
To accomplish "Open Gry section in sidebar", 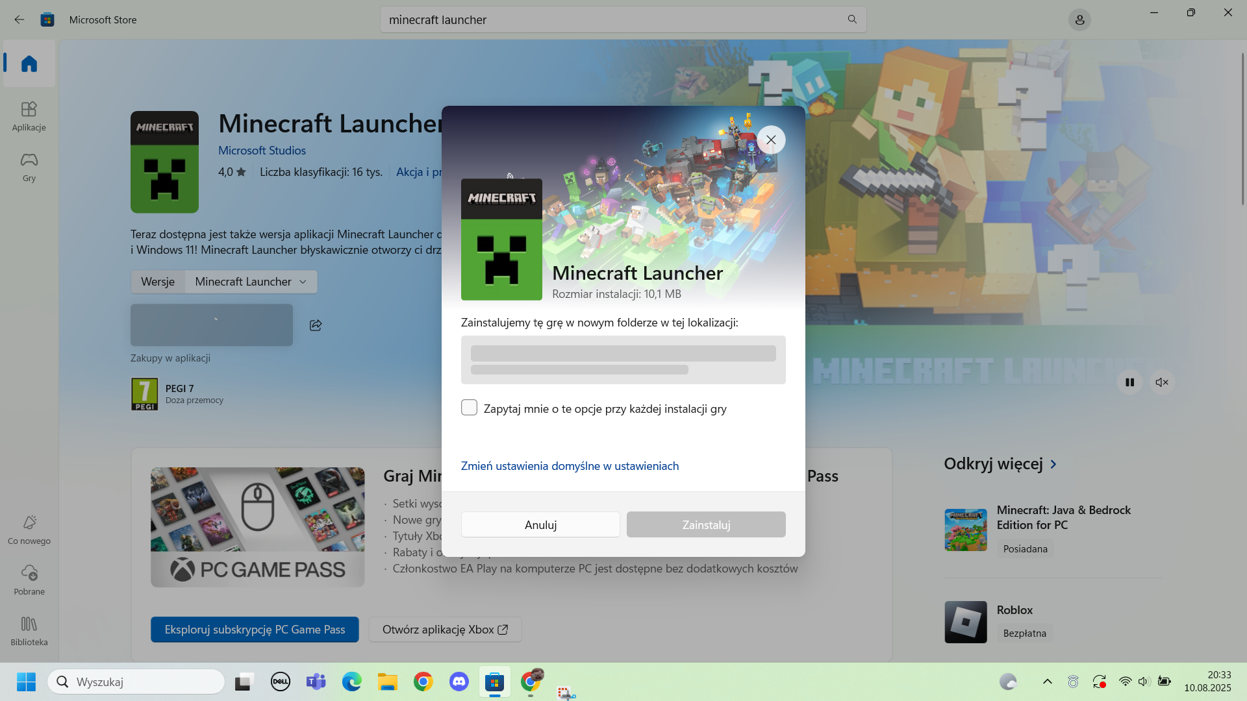I will pyautogui.click(x=29, y=166).
